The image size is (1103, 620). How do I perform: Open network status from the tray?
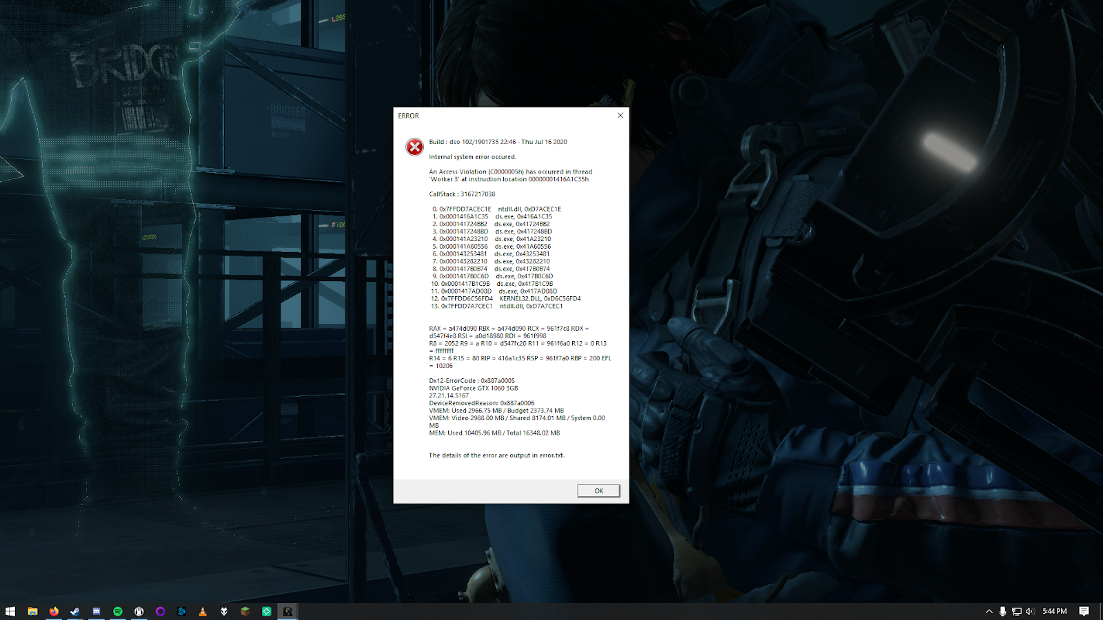[x=1016, y=611]
